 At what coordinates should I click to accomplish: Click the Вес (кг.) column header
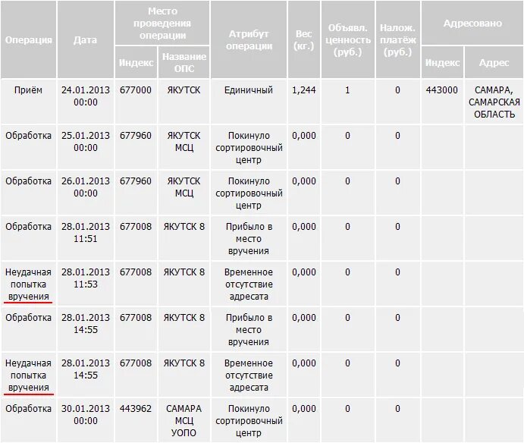[x=304, y=39]
